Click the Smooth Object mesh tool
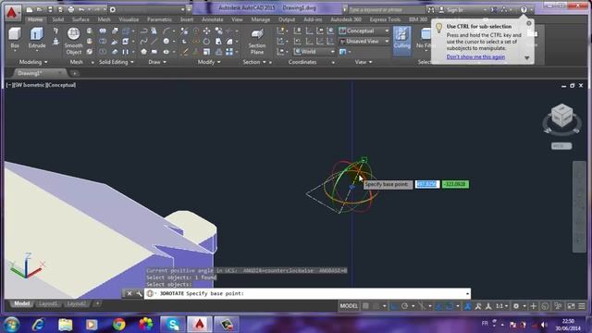Image resolution: width=592 pixels, height=333 pixels. [x=73, y=41]
